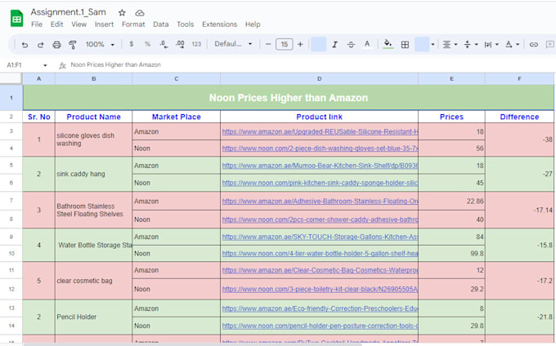This screenshot has width=556, height=346.
Task: Open the View menu
Action: coord(78,24)
